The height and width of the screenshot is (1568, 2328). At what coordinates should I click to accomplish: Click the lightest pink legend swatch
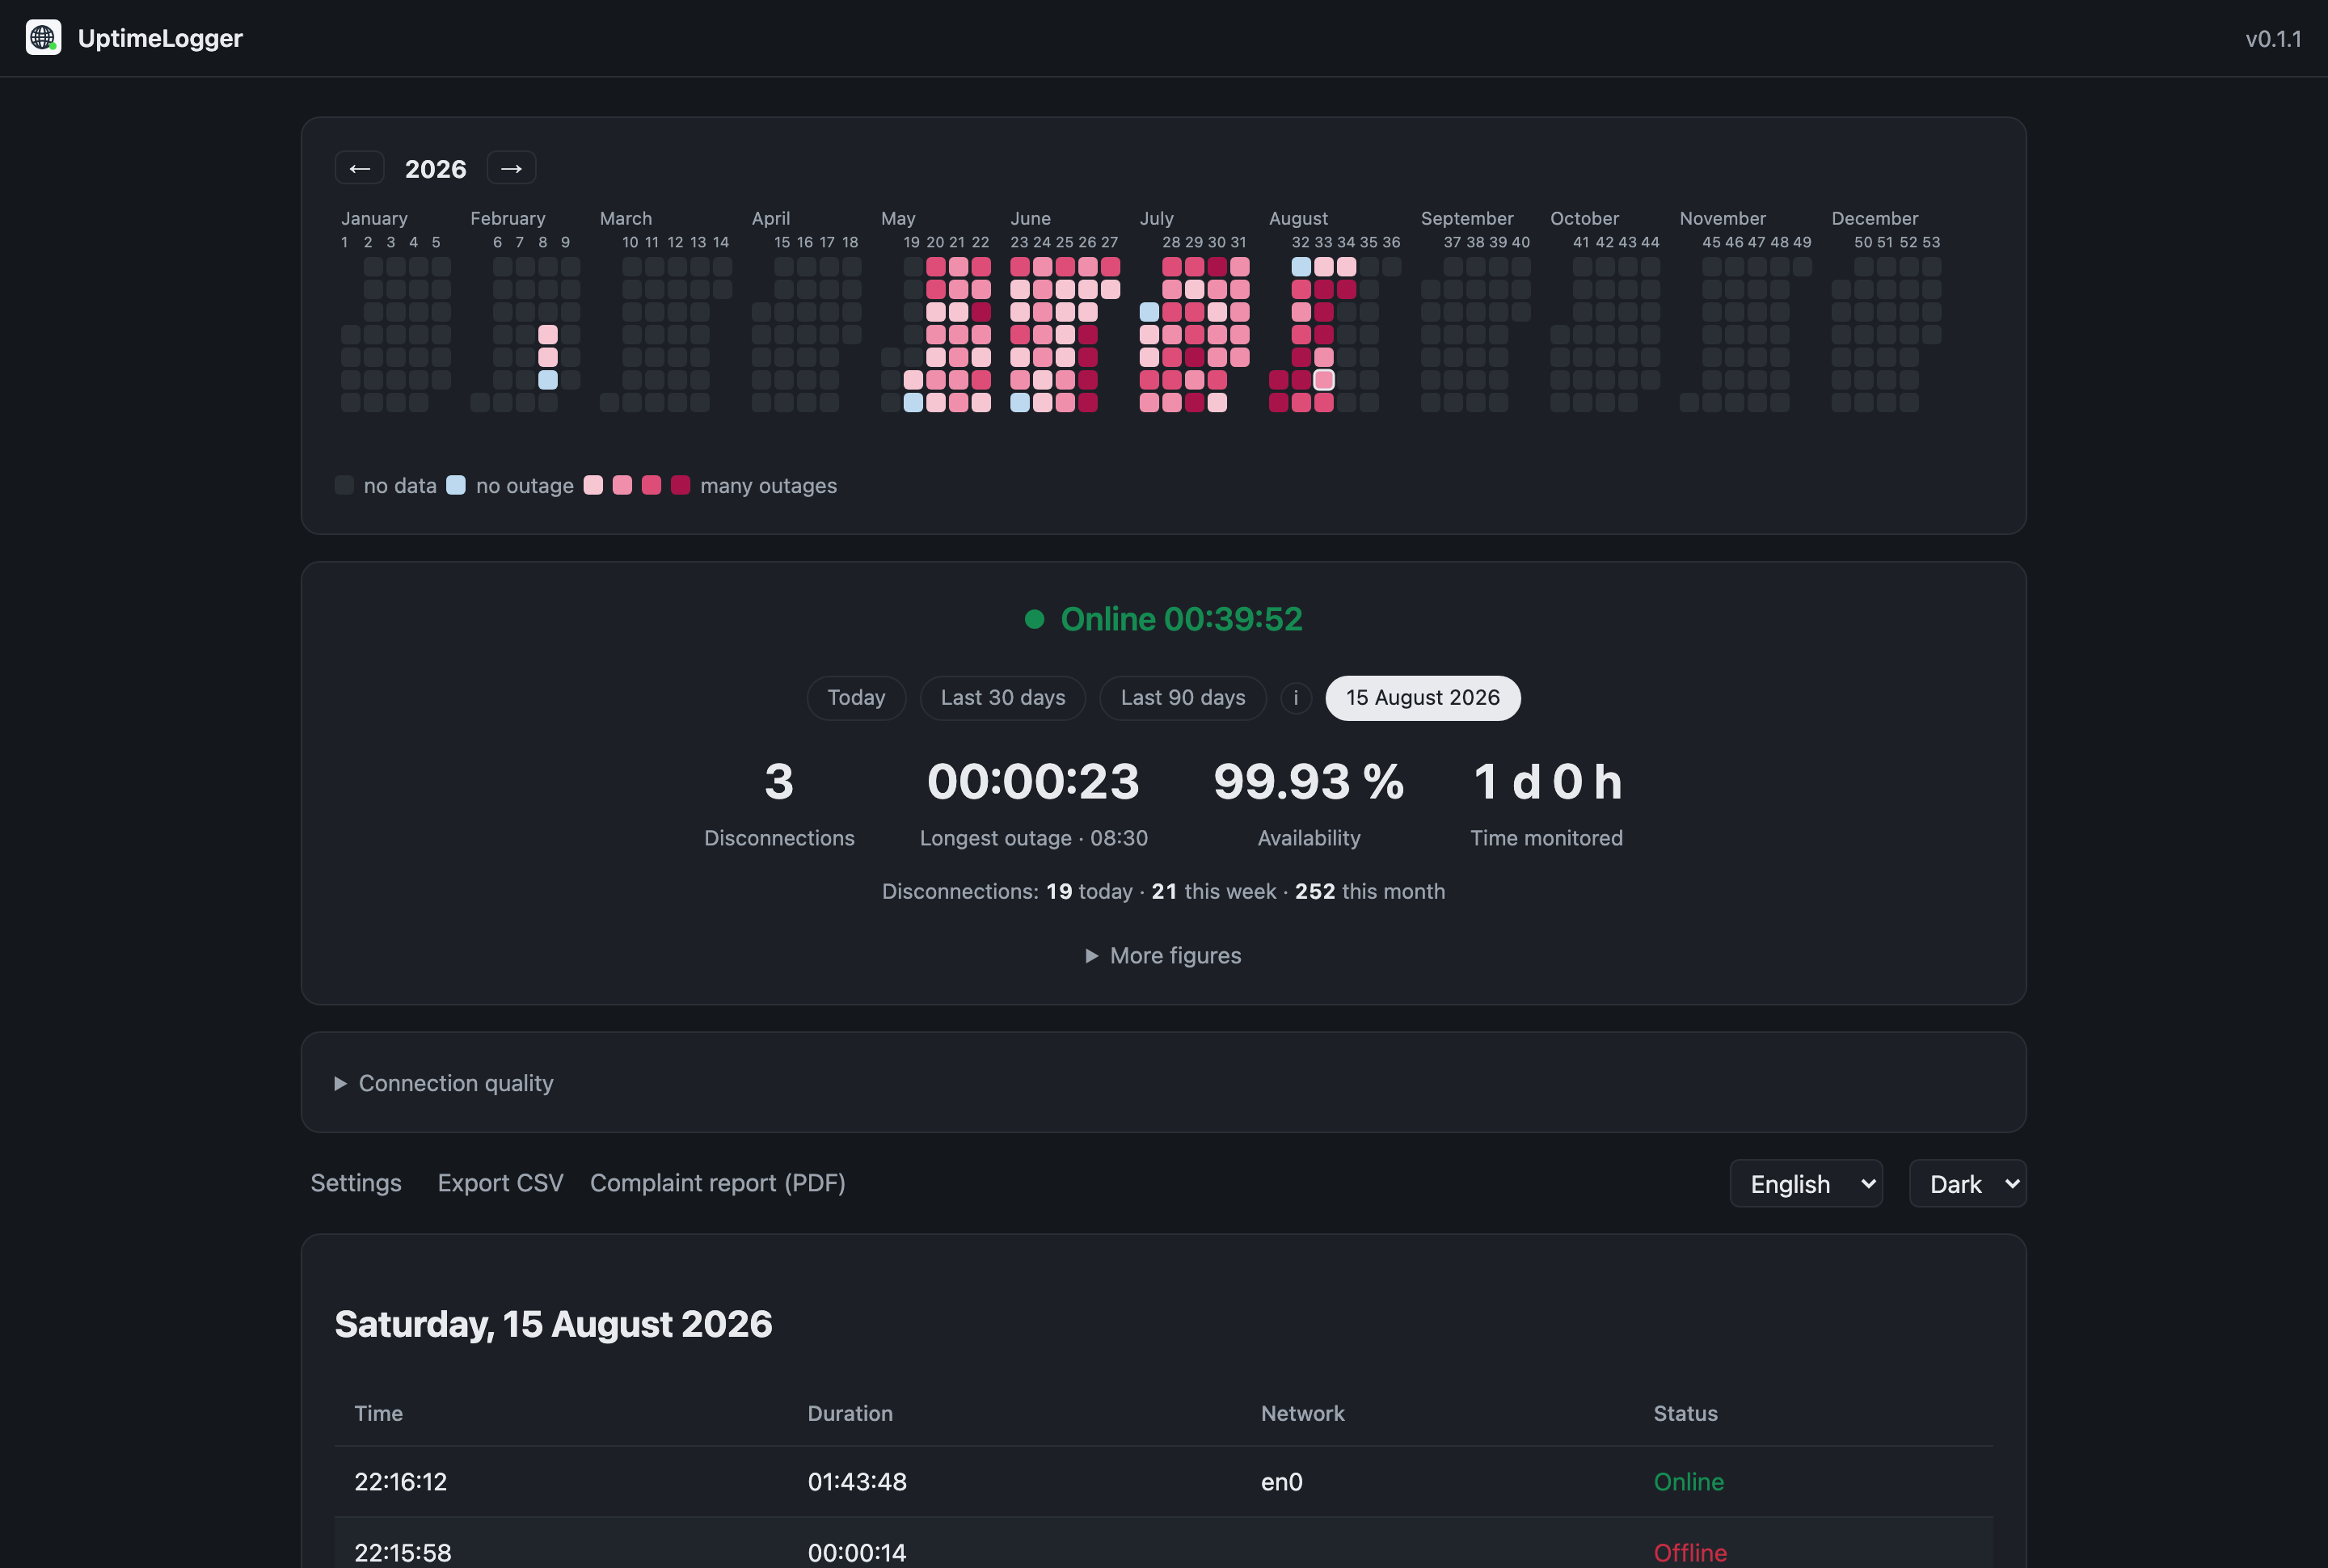point(593,485)
